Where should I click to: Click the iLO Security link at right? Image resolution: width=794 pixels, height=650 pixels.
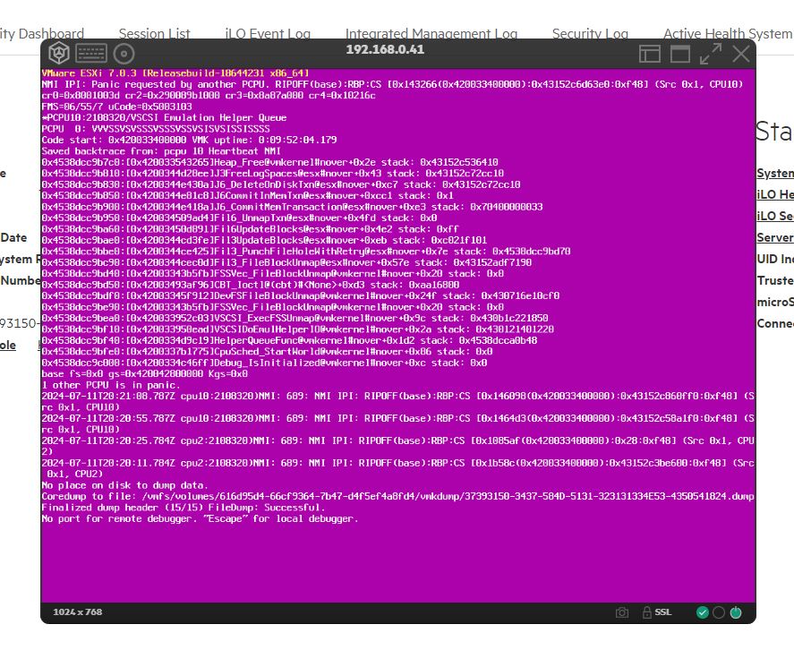pos(775,216)
